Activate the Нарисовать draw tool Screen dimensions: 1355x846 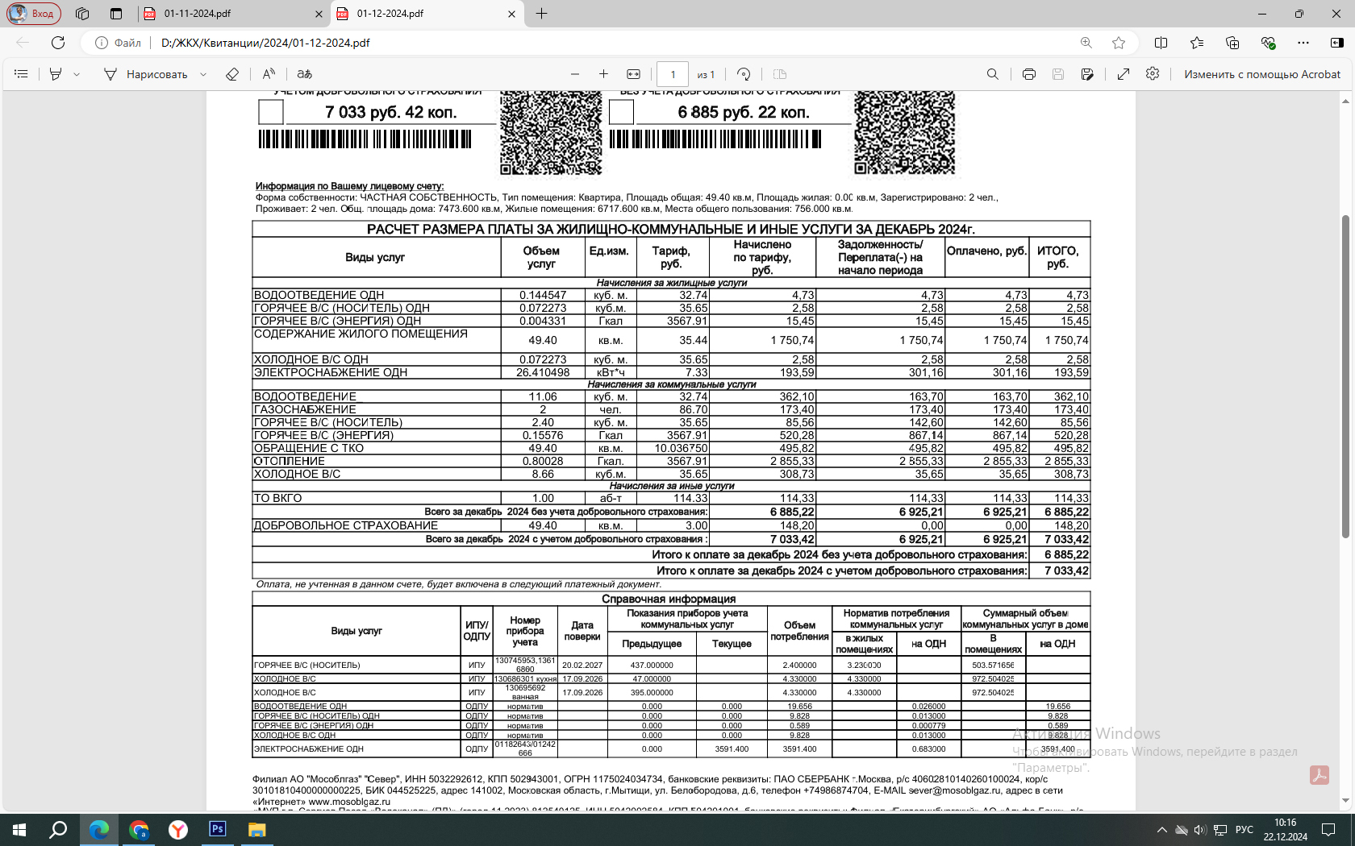[x=146, y=74]
